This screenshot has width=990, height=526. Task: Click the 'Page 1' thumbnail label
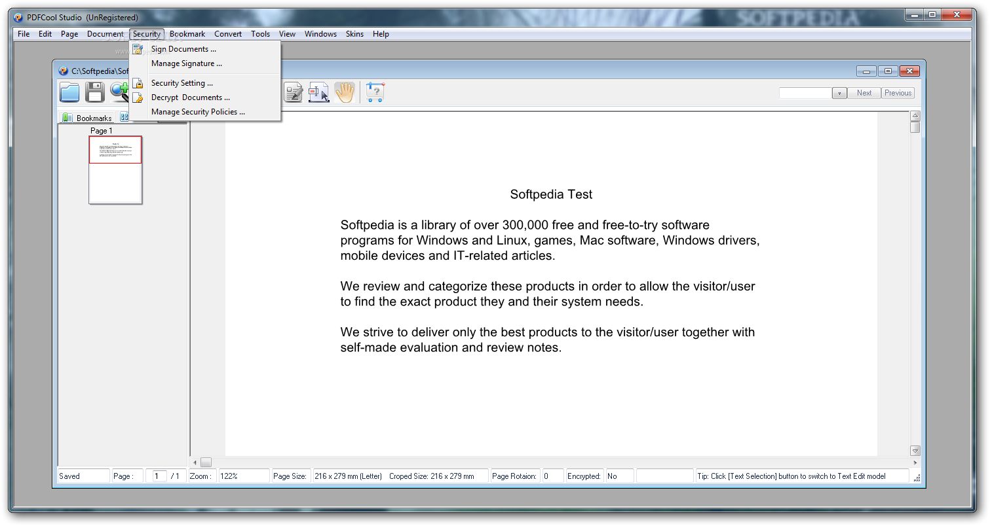pyautogui.click(x=102, y=131)
